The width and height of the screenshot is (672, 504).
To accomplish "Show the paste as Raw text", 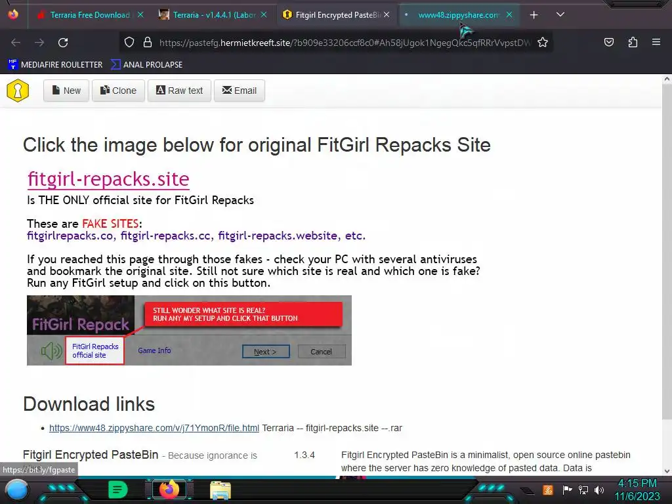I will click(x=179, y=91).
